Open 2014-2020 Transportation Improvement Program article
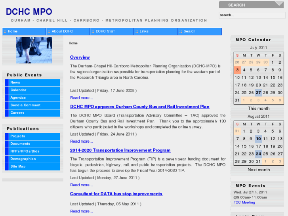Image resolution: width=288 pixels, height=216 pixels. pos(120,150)
